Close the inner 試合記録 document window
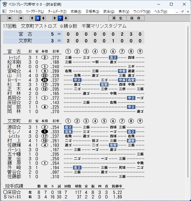Screen dimensions: 191x201 coord(188,12)
